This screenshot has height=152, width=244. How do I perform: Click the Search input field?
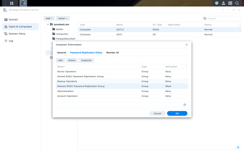[223, 18]
